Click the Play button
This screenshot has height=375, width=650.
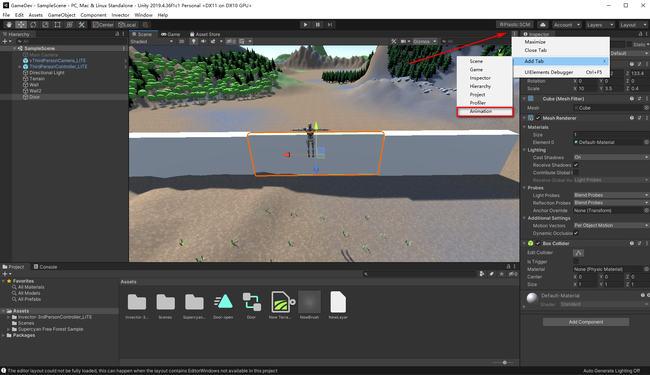point(305,25)
